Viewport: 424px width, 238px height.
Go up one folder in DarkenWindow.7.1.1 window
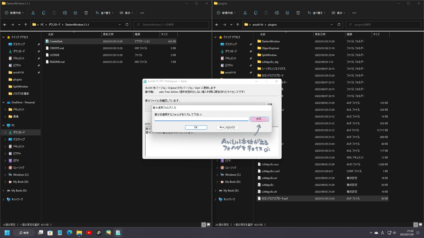point(26,25)
